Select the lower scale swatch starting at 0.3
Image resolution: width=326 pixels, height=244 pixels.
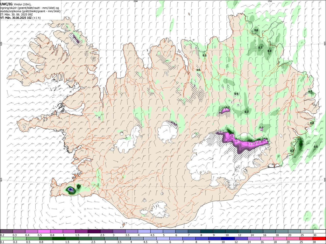pyautogui.click(x=19, y=238)
